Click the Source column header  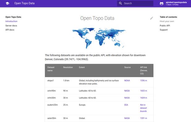127,67
